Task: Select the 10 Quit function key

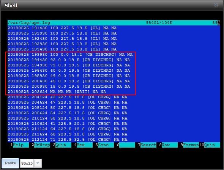Action: pyautogui.click(x=210, y=145)
